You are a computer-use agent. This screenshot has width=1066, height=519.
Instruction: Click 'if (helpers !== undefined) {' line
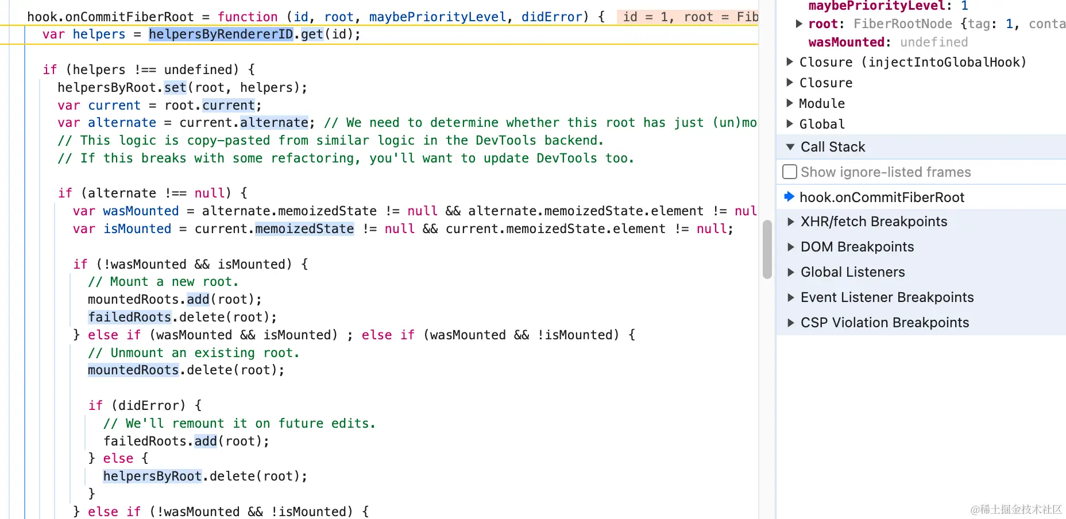pyautogui.click(x=149, y=70)
